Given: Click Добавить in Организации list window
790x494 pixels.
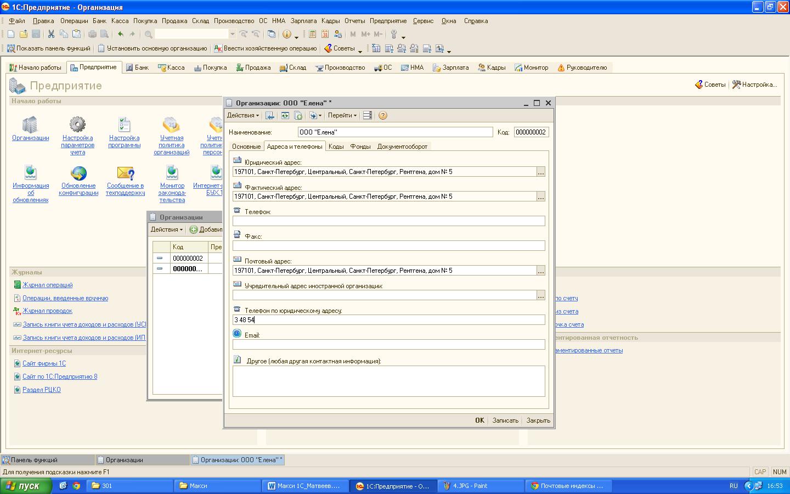Looking at the screenshot, I should pos(206,229).
